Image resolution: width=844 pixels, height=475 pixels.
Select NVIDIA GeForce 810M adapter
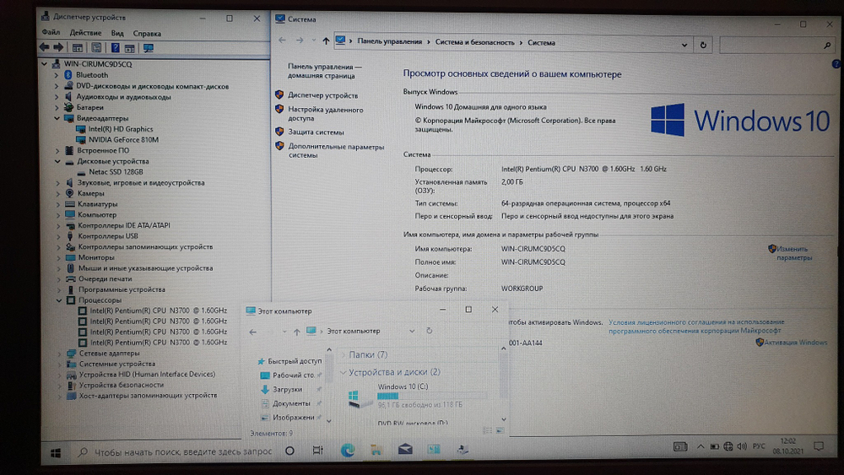(123, 140)
